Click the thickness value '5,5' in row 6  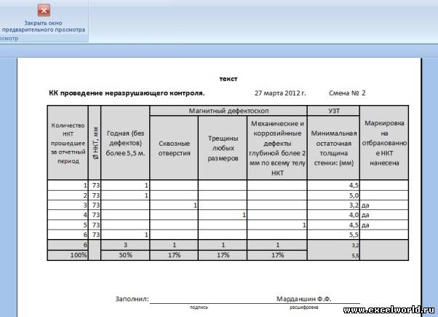tap(354, 235)
